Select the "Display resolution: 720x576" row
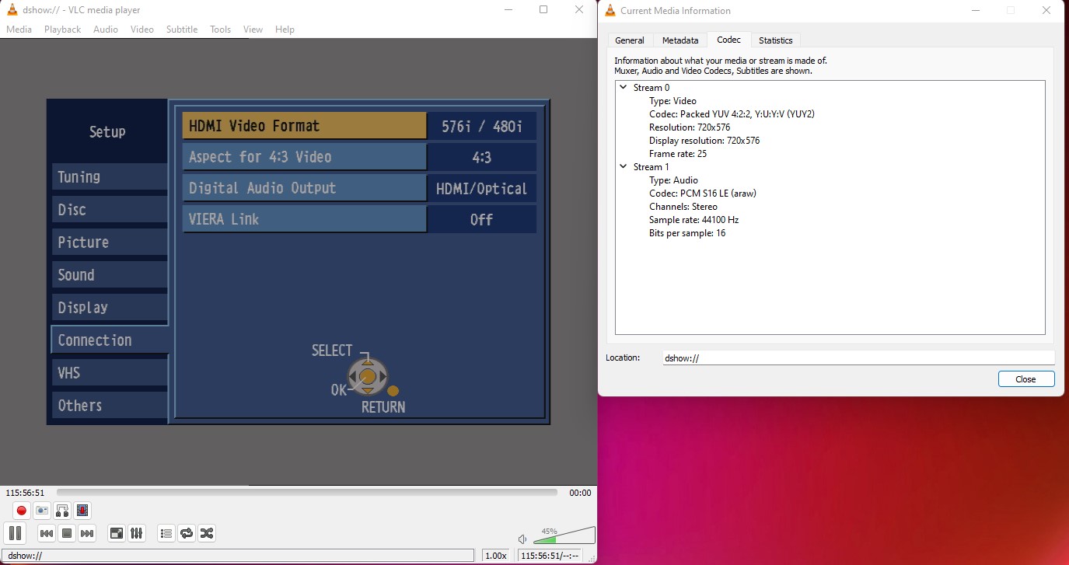This screenshot has height=565, width=1069. (x=704, y=141)
